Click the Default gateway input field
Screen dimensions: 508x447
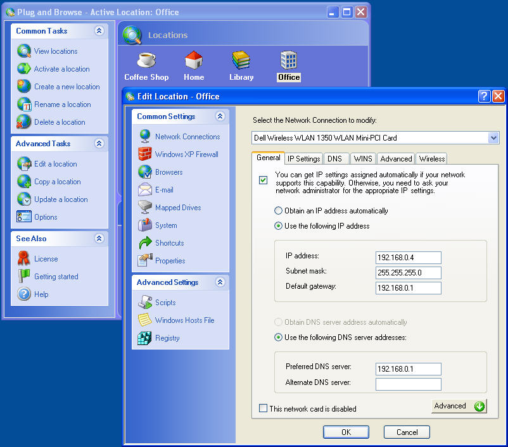tap(408, 288)
